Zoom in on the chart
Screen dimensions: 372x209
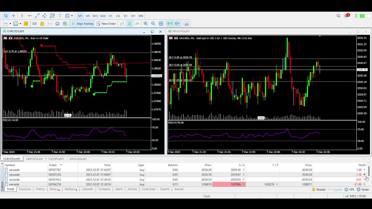tap(146, 24)
